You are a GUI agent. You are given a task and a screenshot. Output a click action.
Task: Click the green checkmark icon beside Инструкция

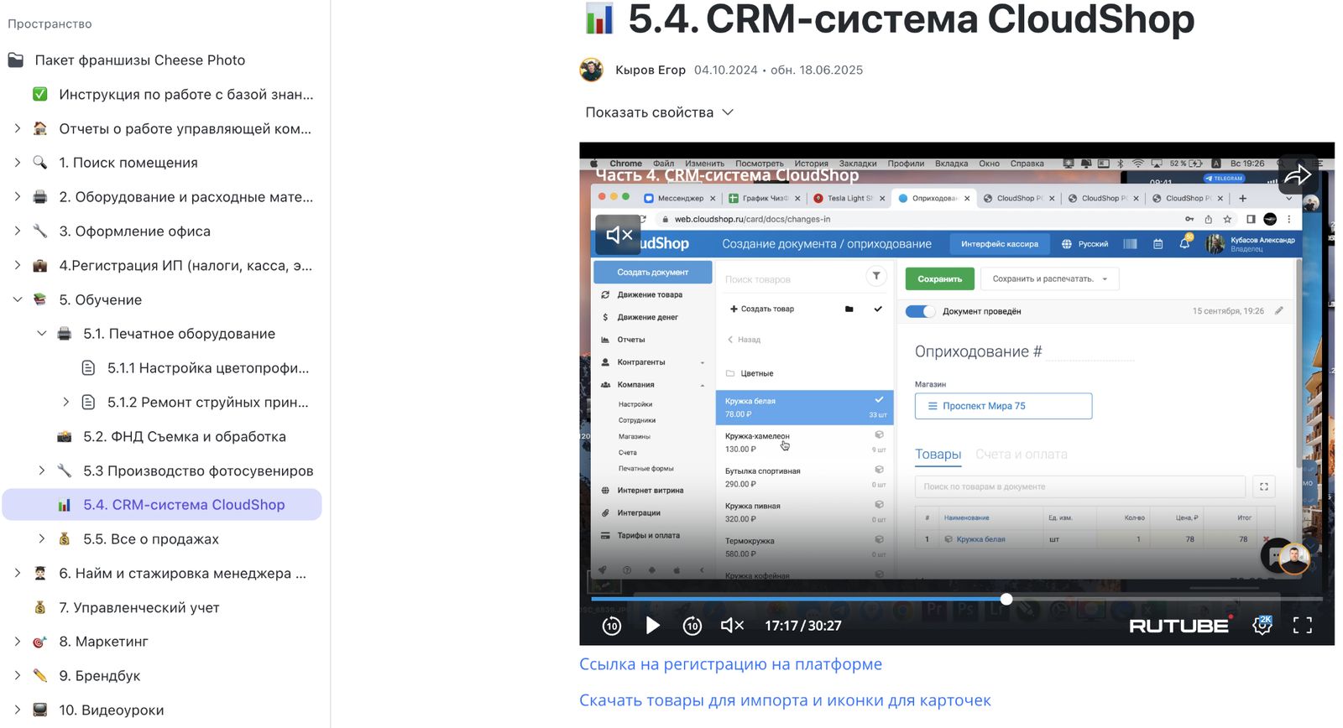[x=39, y=94]
